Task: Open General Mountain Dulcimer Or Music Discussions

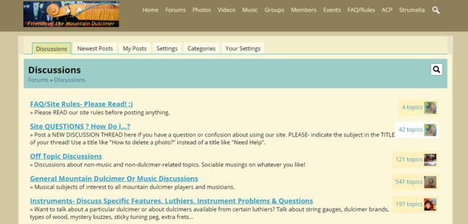Action: point(114,178)
